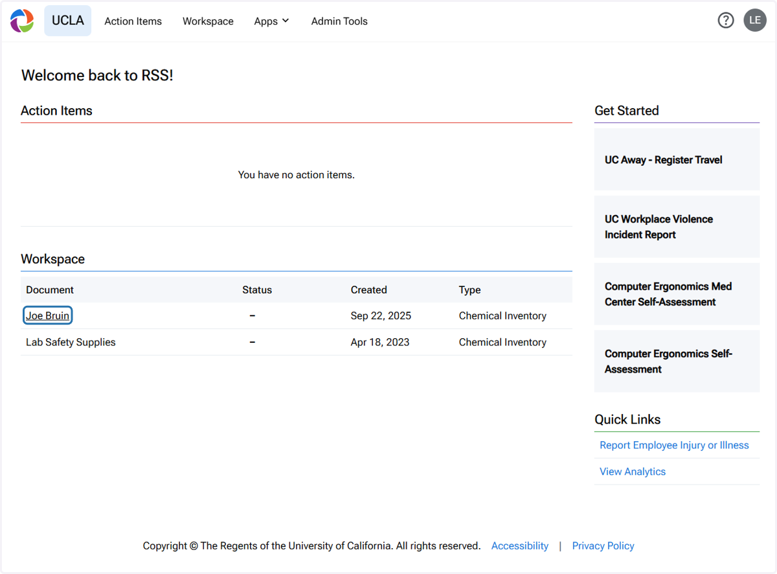This screenshot has height=574, width=777.
Task: Select the Apr 18, 2023 created date
Action: 380,342
